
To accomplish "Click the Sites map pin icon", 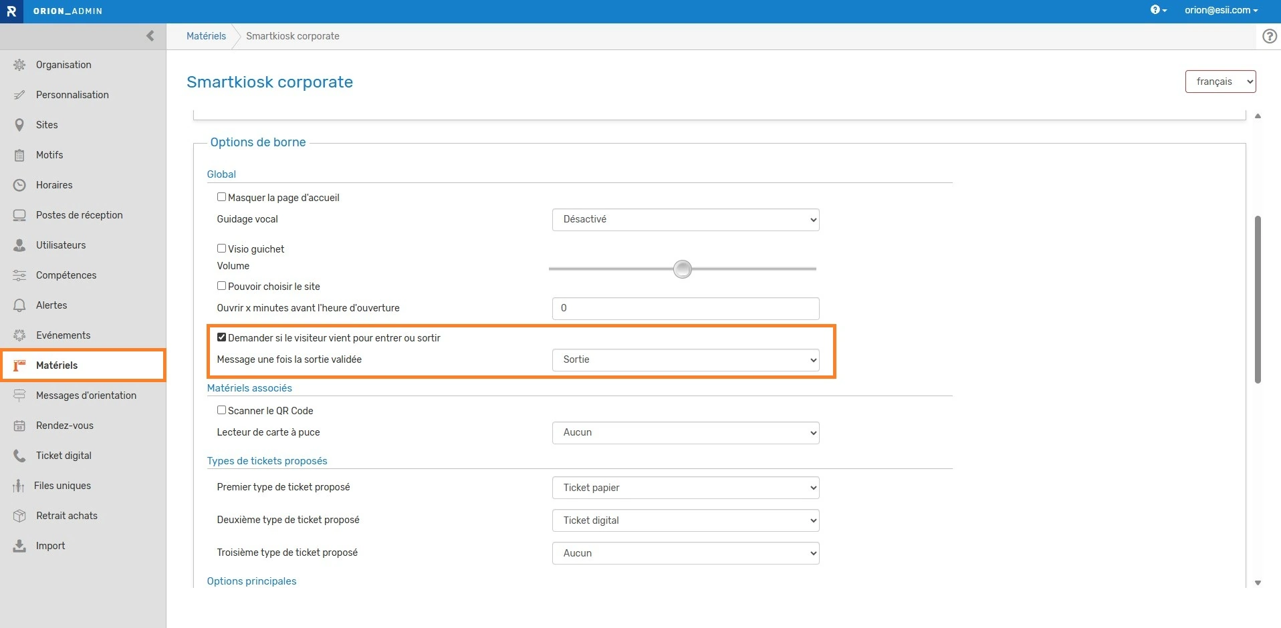I will [19, 125].
